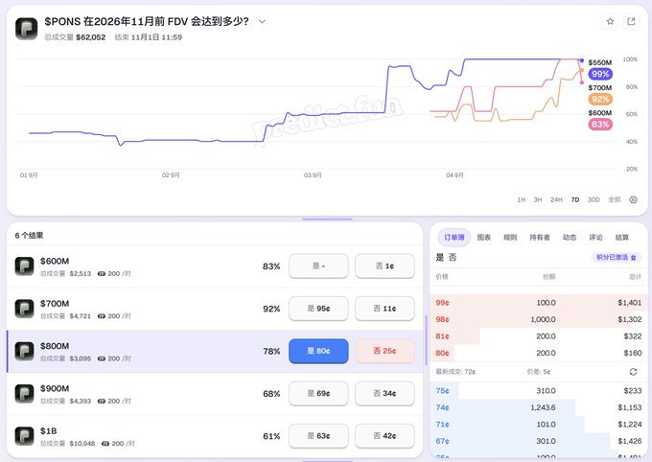652x462 pixels.
Task: Select the 30D chart range
Action: tap(594, 199)
